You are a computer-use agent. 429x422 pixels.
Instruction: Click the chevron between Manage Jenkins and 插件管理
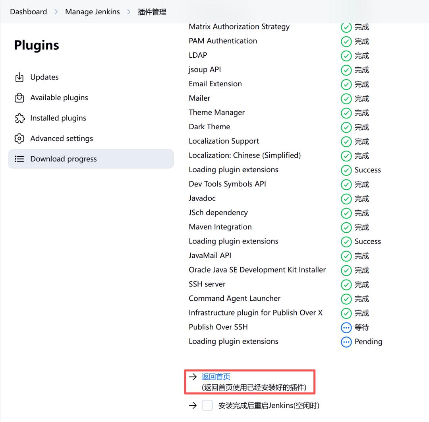tap(129, 12)
